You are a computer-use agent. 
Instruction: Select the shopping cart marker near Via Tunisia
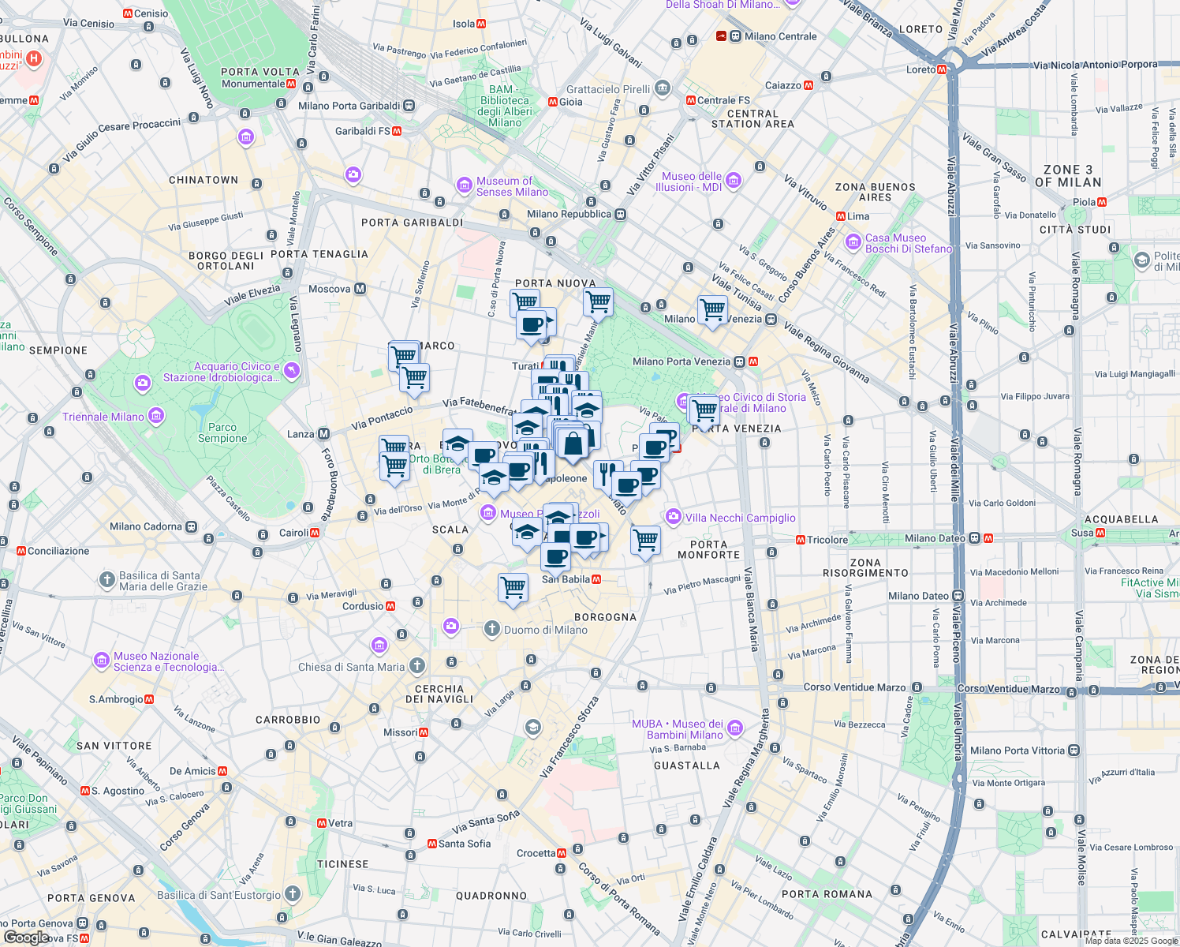tap(712, 308)
